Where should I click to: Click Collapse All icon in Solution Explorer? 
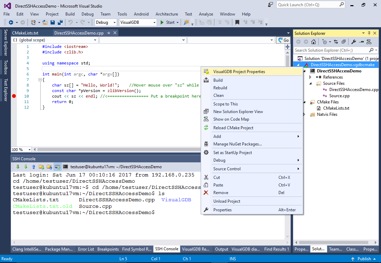click(343, 42)
